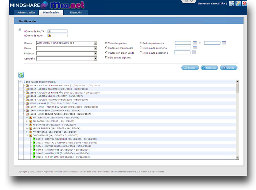Open calendar for Inicio pauta anterior date
256x190 pixels.
(x=195, y=47)
